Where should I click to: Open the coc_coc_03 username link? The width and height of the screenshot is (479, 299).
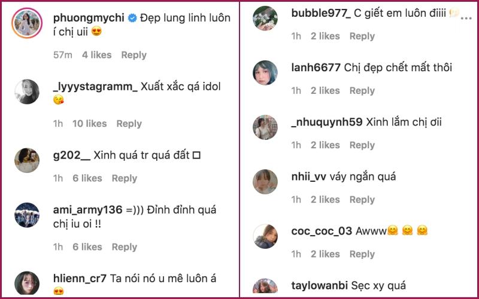coord(322,231)
